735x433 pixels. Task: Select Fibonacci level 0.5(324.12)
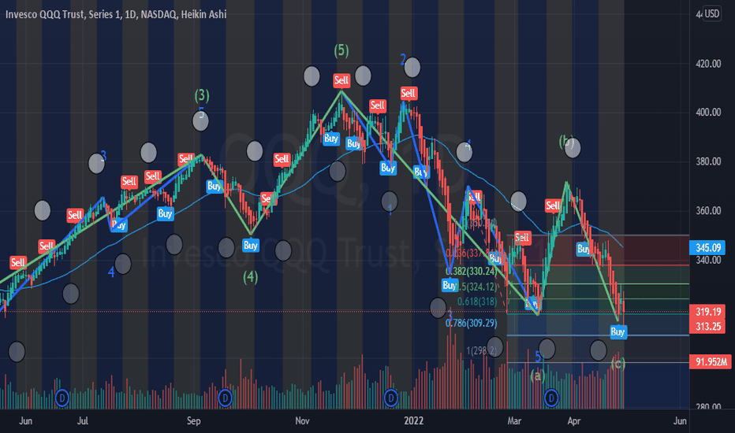pos(476,287)
